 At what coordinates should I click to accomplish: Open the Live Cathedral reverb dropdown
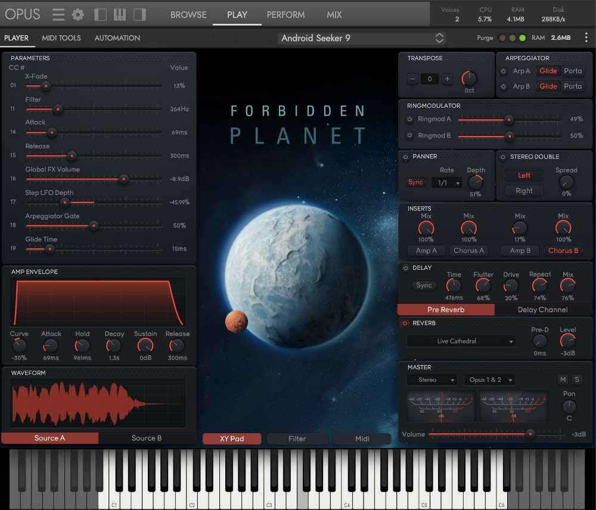461,341
